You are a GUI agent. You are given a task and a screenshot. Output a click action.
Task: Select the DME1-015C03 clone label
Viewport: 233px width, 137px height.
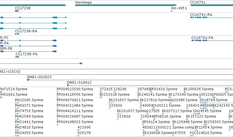click(10, 72)
